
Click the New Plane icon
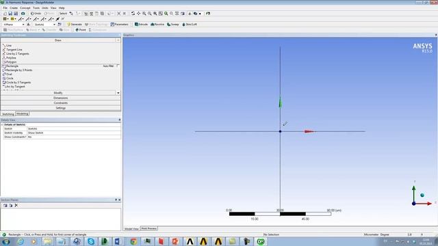(29, 25)
